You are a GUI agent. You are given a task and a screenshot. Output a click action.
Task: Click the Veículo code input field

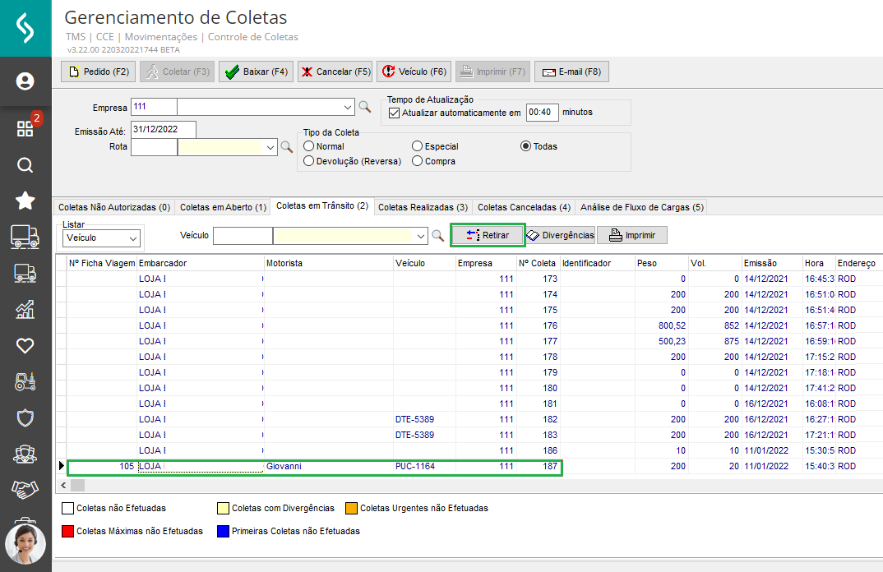click(243, 236)
